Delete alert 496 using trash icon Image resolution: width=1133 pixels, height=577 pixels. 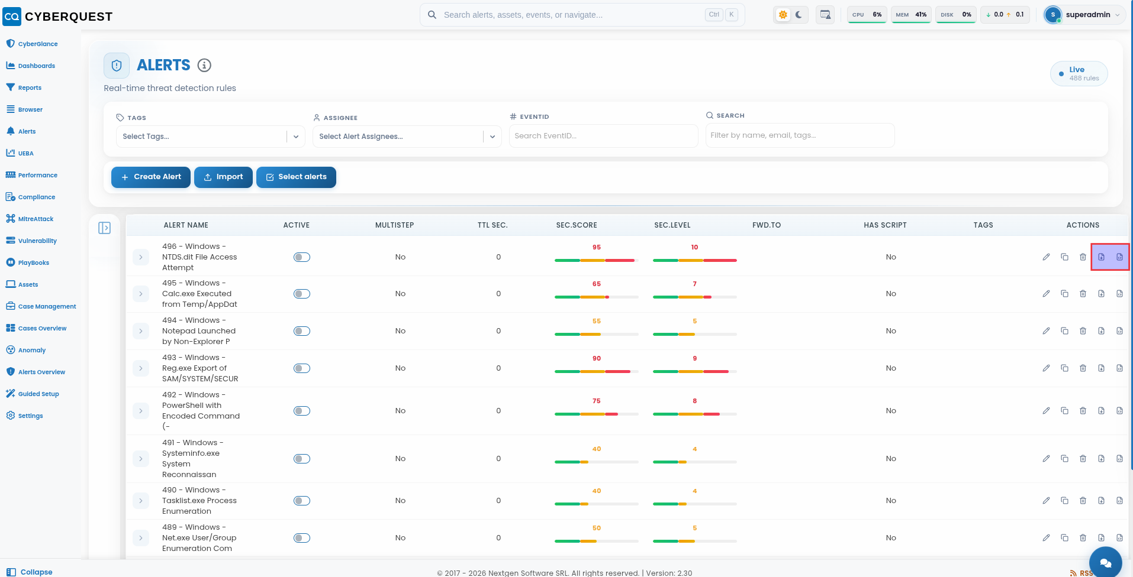click(x=1083, y=257)
